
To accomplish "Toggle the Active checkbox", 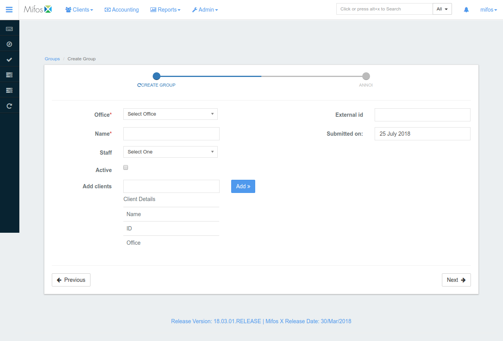I will pos(125,167).
